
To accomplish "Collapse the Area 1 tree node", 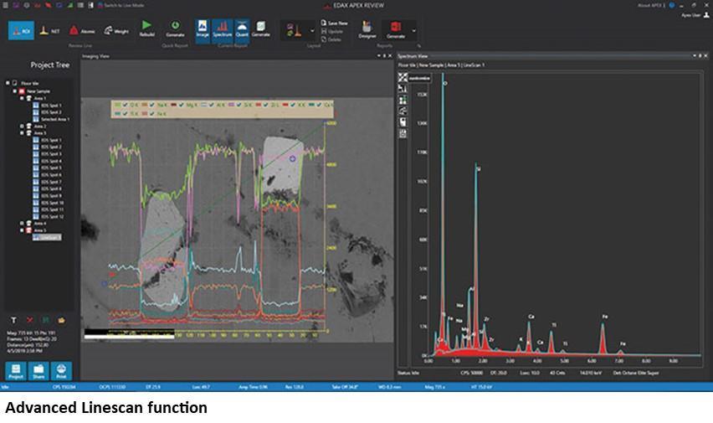I will coord(22,98).
